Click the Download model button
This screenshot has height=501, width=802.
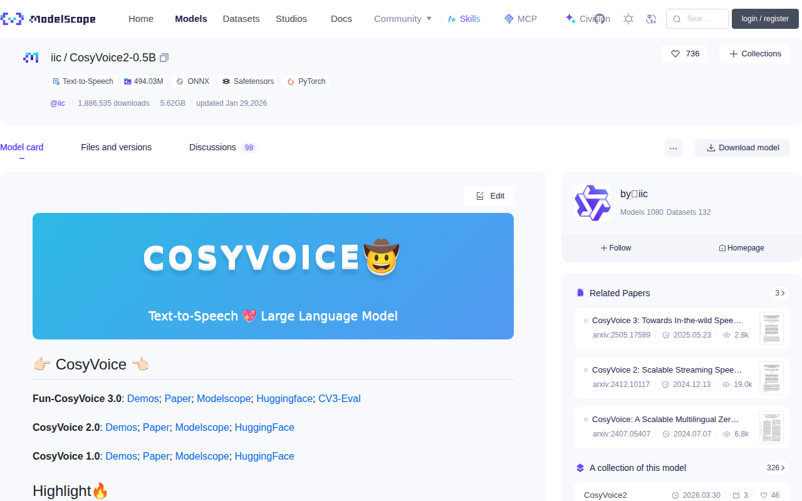coord(742,148)
